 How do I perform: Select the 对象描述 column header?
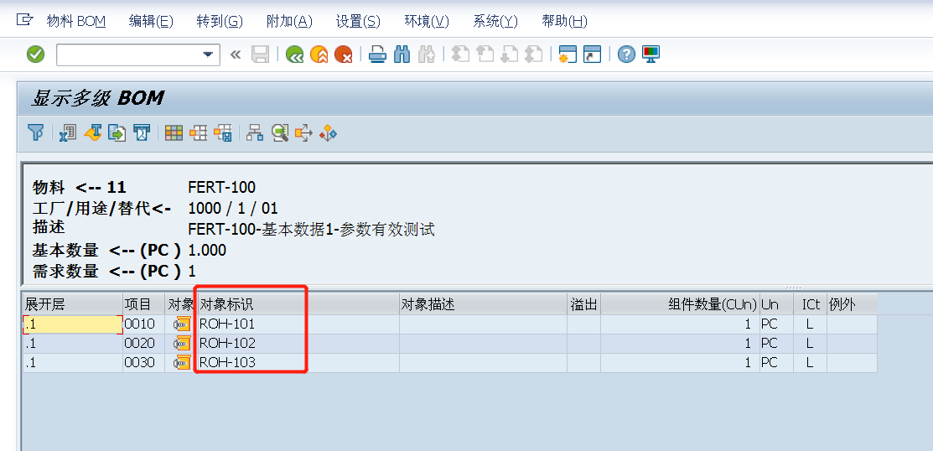(x=483, y=304)
